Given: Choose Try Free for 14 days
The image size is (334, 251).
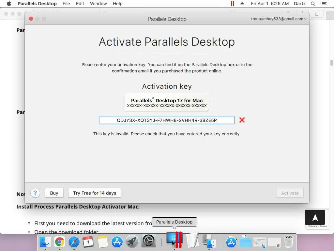Looking at the screenshot, I should [x=95, y=193].
